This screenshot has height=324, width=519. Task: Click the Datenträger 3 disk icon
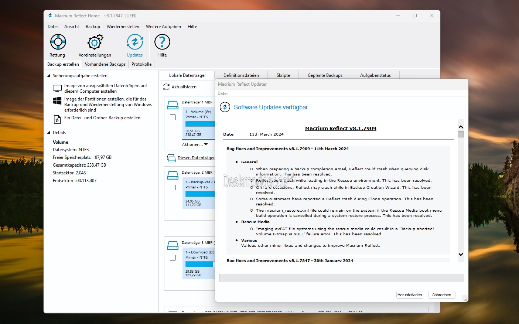[173, 245]
